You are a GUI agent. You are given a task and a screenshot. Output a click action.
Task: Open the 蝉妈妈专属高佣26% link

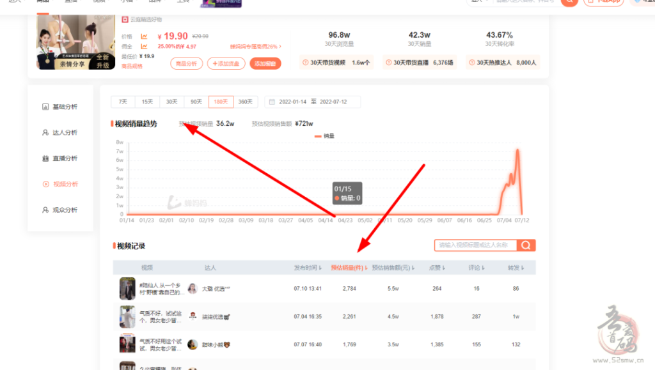(255, 46)
